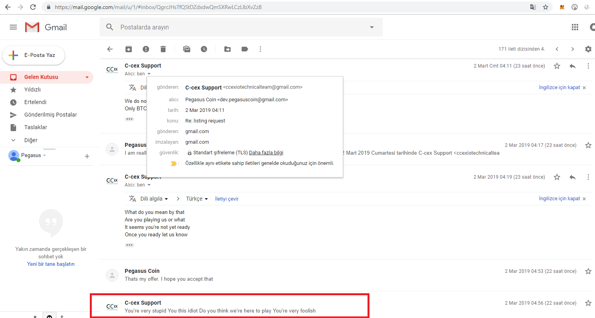Click the Gmail logo
Image resolution: width=595 pixels, height=318 pixels.
click(x=46, y=27)
